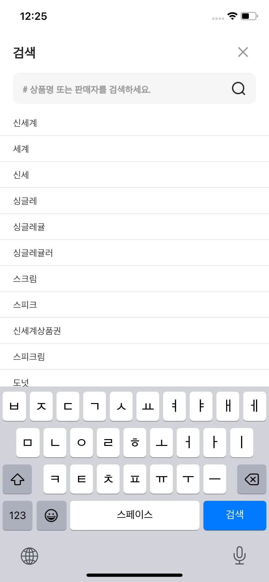The height and width of the screenshot is (582, 269).
Task: Tap the emoji keyboard icon
Action: (51, 515)
